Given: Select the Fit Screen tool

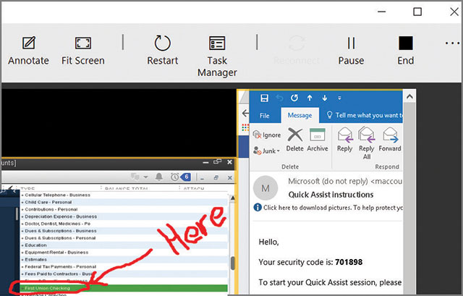Looking at the screenshot, I should pos(82,43).
